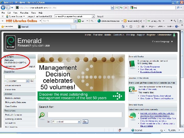Click the RSS feeds icon in command bar

[x=131, y=27]
